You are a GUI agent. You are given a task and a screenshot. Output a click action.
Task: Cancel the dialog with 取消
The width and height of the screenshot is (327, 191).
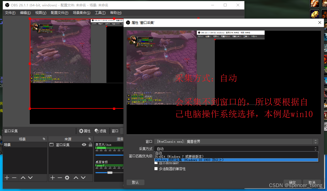pyautogui.click(x=312, y=182)
